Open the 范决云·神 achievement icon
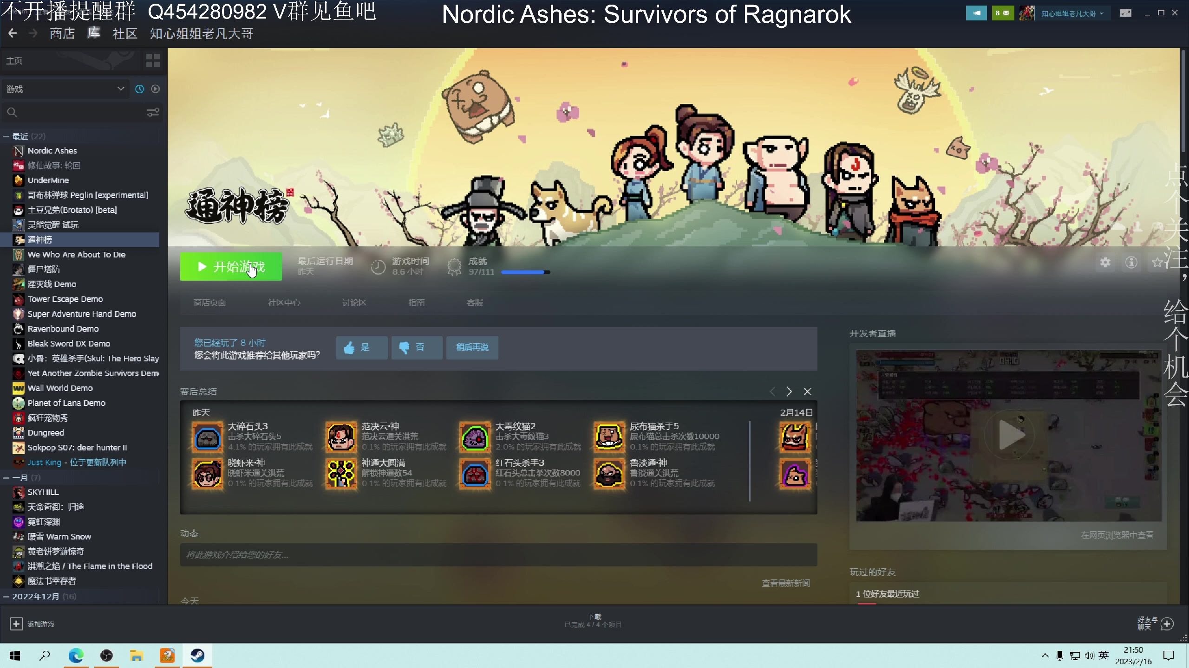The height and width of the screenshot is (668, 1189). [x=341, y=437]
